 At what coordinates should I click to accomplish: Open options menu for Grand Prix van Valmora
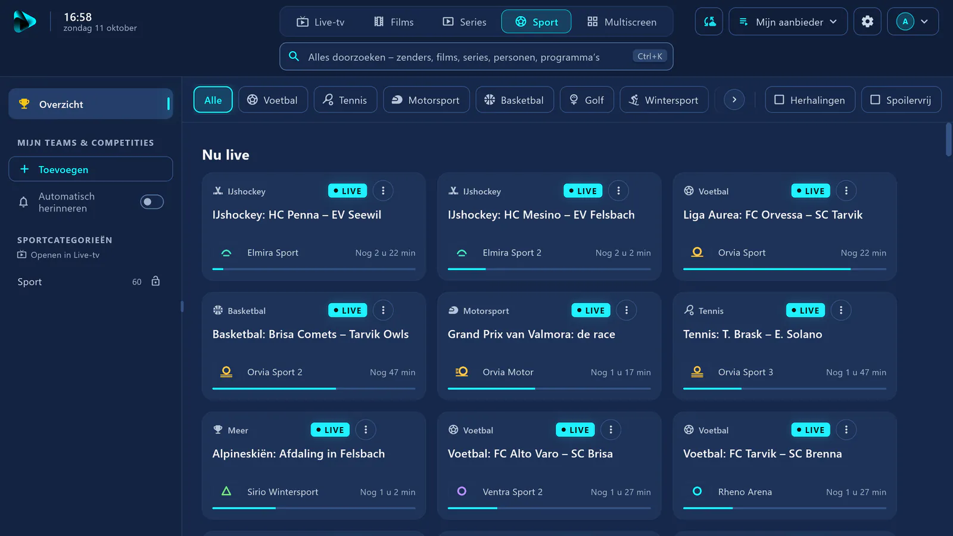626,310
